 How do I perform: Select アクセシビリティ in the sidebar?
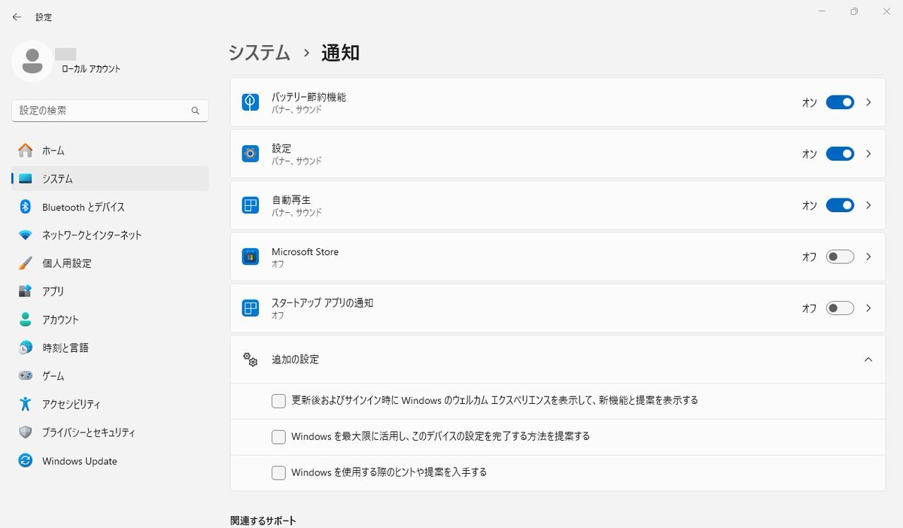111,404
